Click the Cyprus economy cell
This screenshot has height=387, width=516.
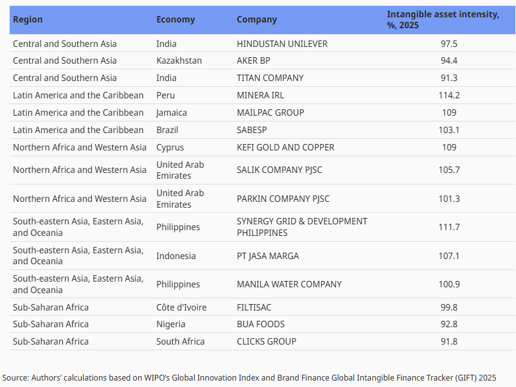(170, 147)
